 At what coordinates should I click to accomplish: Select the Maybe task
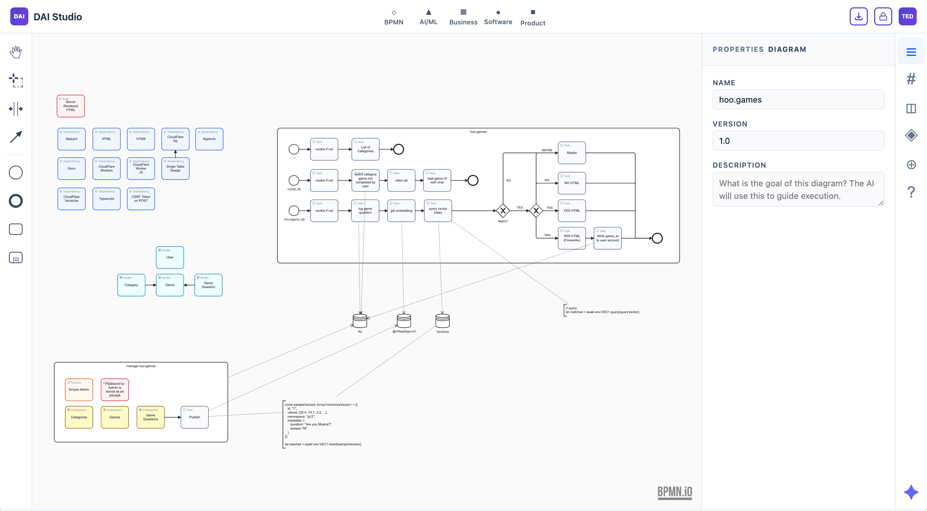click(572, 153)
